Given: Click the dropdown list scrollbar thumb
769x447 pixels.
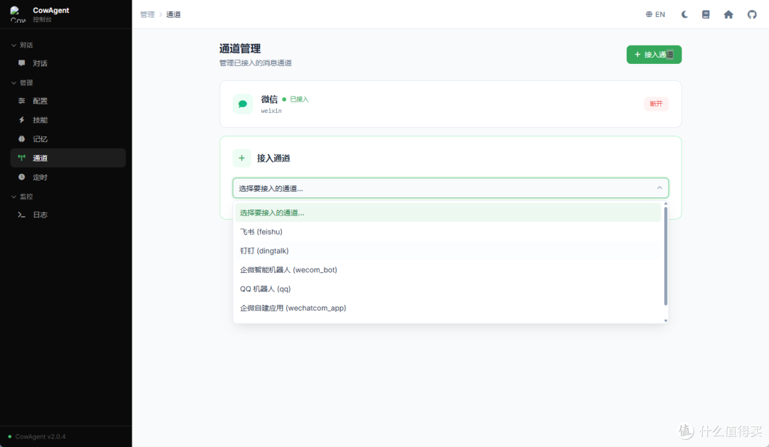Looking at the screenshot, I should pyautogui.click(x=666, y=256).
